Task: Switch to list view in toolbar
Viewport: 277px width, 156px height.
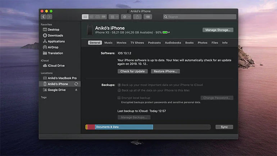Action: pos(91,17)
